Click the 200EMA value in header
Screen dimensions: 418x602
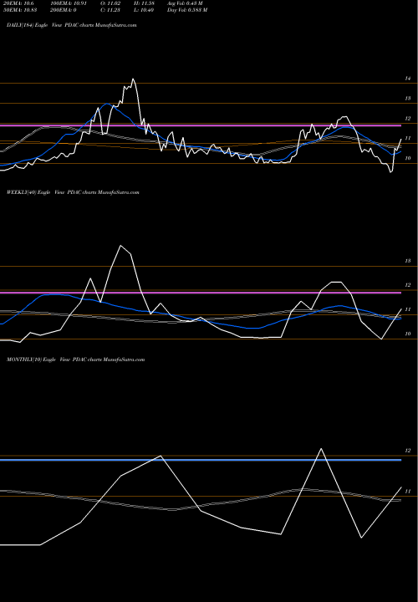[x=64, y=10]
